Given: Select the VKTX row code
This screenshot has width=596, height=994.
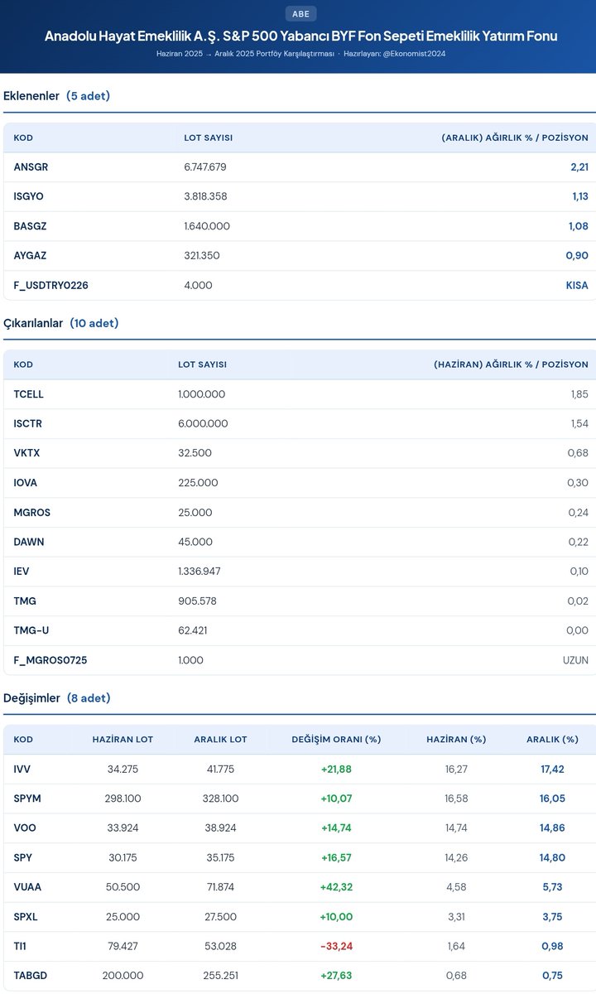Looking at the screenshot, I should coord(26,453).
